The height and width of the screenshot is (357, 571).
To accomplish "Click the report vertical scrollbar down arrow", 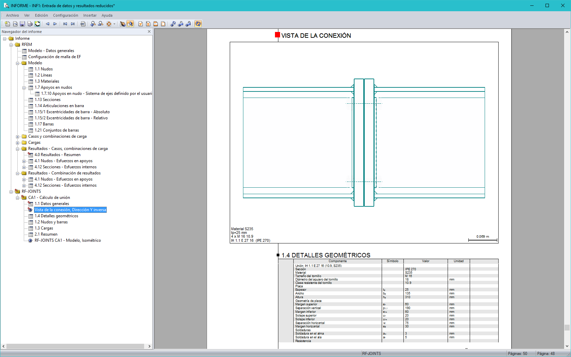I will point(567,346).
